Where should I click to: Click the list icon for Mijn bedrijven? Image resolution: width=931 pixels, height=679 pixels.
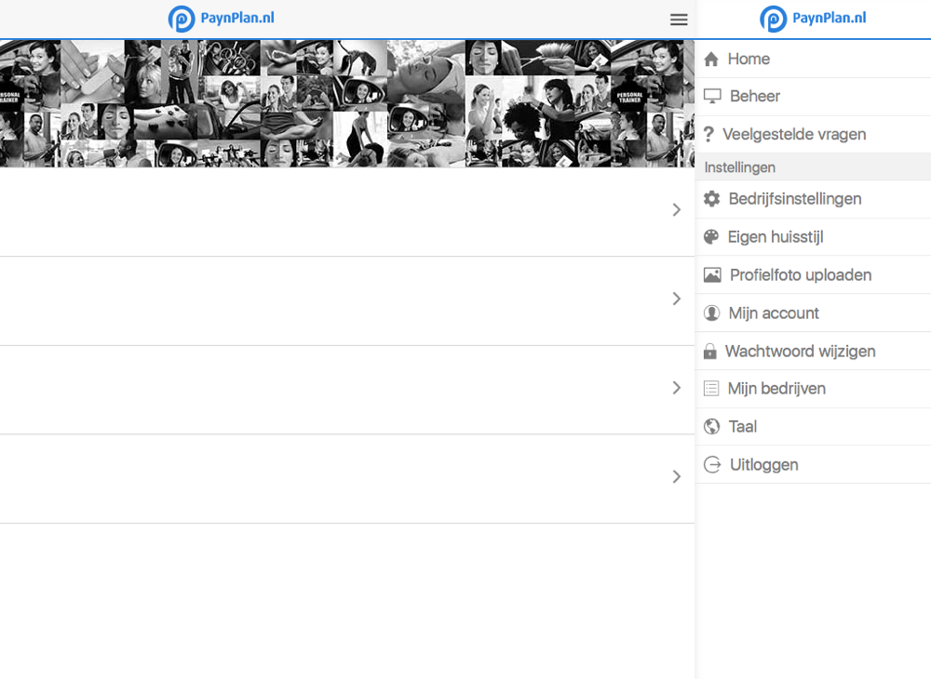point(711,389)
